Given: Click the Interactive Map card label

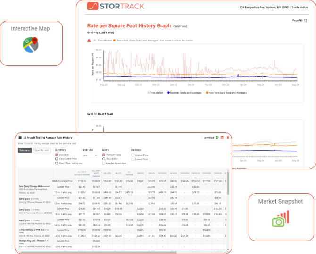Looking at the screenshot, I should pos(31,29).
